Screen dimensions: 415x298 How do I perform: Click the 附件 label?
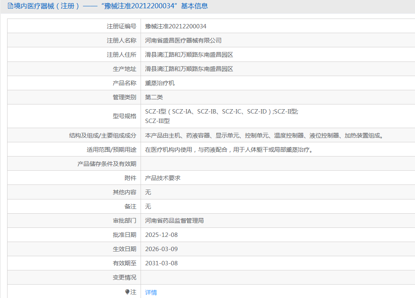tap(130, 178)
